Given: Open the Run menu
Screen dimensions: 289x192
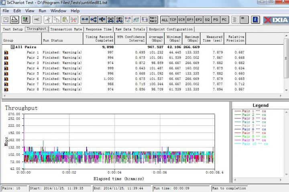Looking at the screenshot, I should [43, 11].
